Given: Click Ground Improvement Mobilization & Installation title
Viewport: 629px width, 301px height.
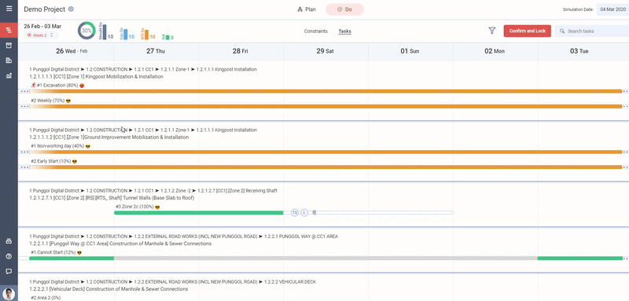Looking at the screenshot, I should tap(109, 138).
